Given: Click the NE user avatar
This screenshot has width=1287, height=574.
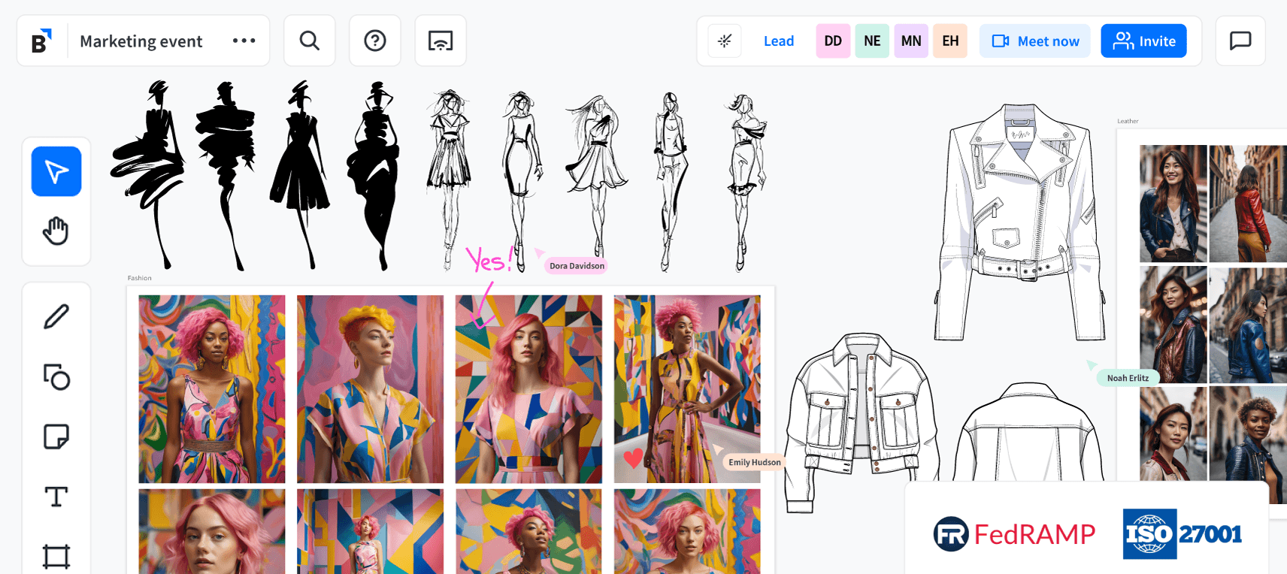Looking at the screenshot, I should pyautogui.click(x=872, y=41).
